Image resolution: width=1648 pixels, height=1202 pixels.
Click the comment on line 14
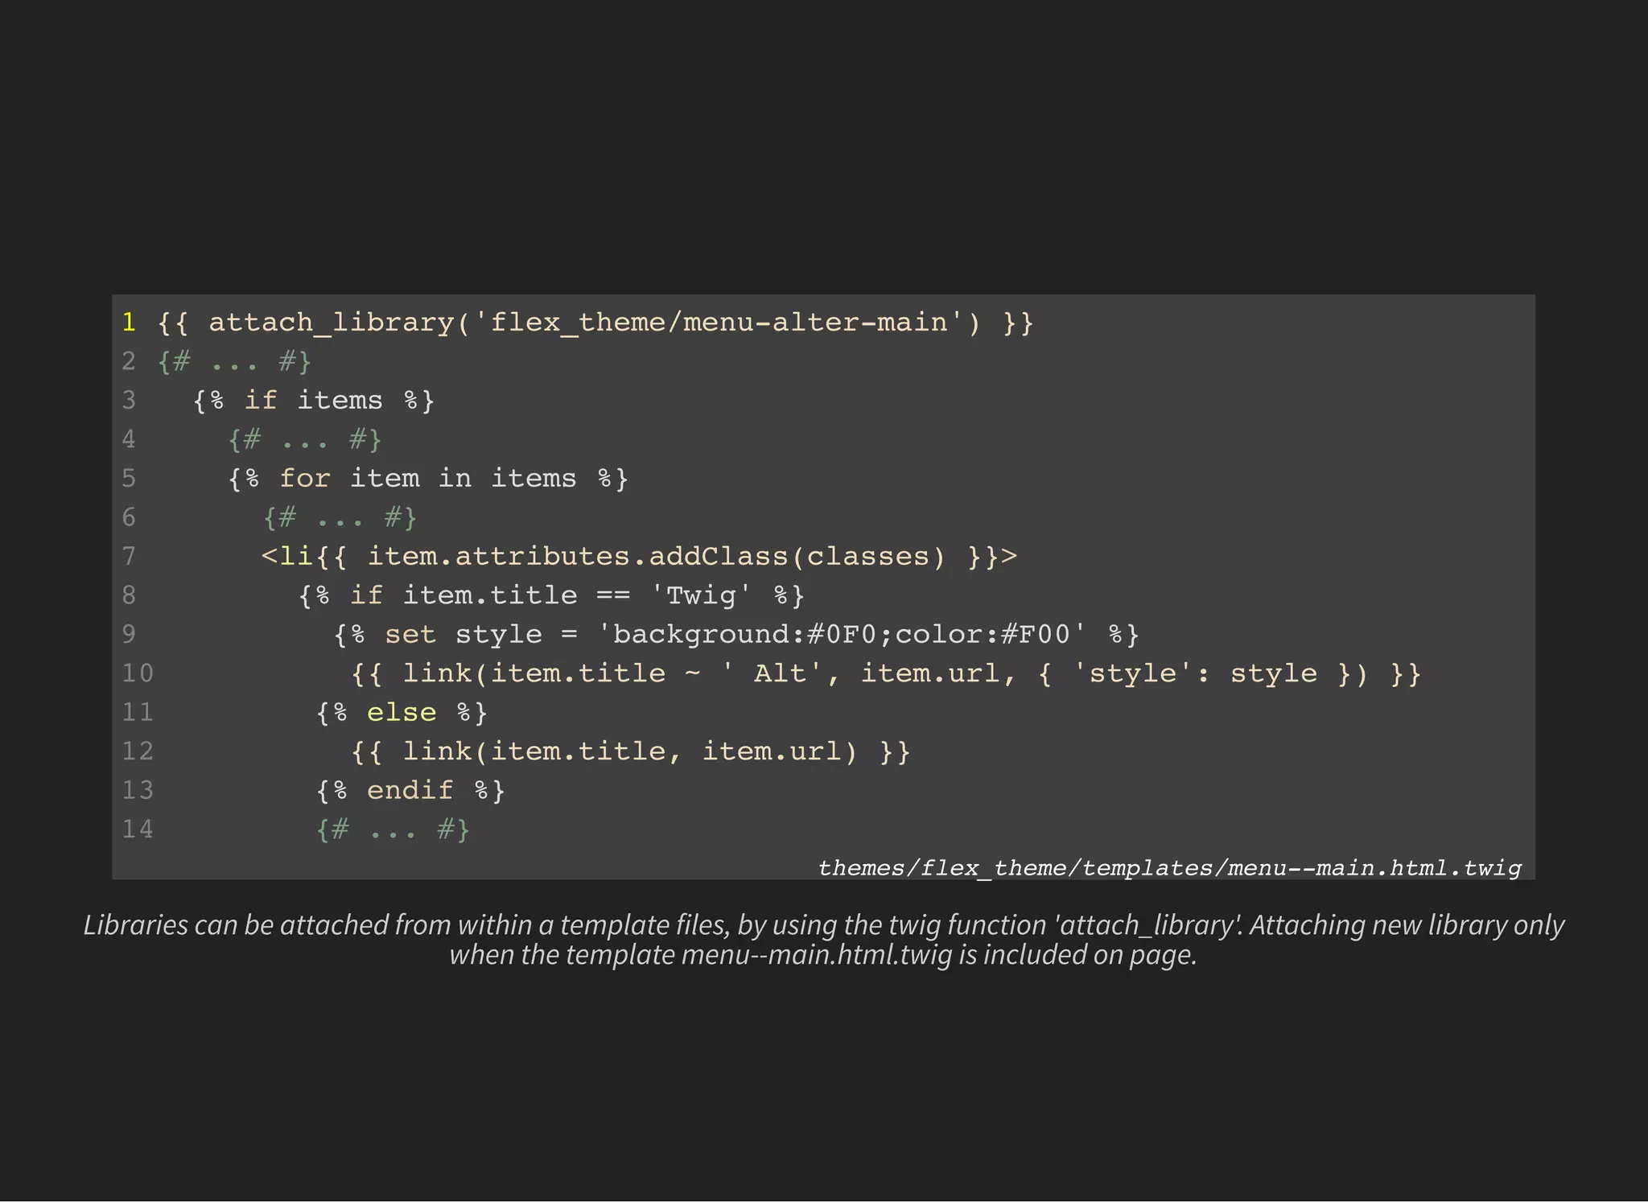point(393,829)
